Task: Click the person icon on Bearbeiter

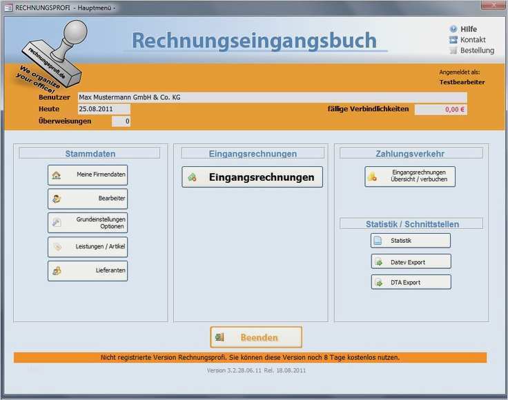Action: (57, 199)
